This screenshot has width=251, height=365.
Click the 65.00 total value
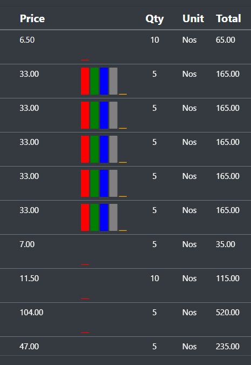[226, 40]
